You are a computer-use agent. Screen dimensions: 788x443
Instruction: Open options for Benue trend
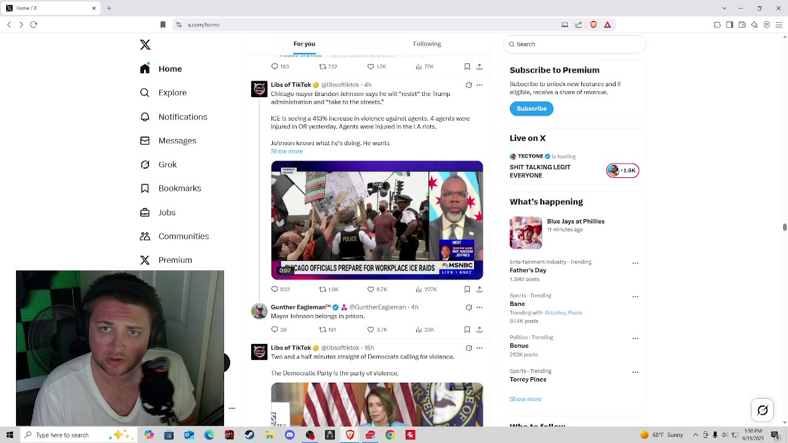tap(635, 338)
